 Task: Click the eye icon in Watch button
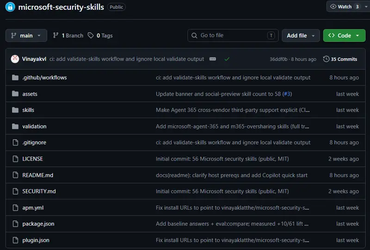pos(333,6)
